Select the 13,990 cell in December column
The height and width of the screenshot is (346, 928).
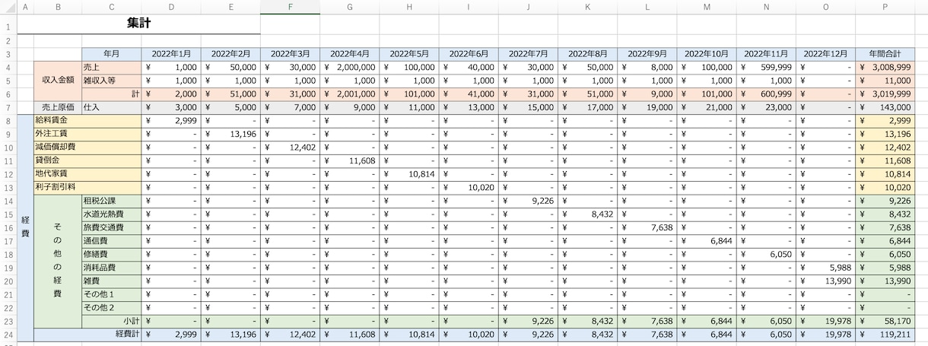826,281
